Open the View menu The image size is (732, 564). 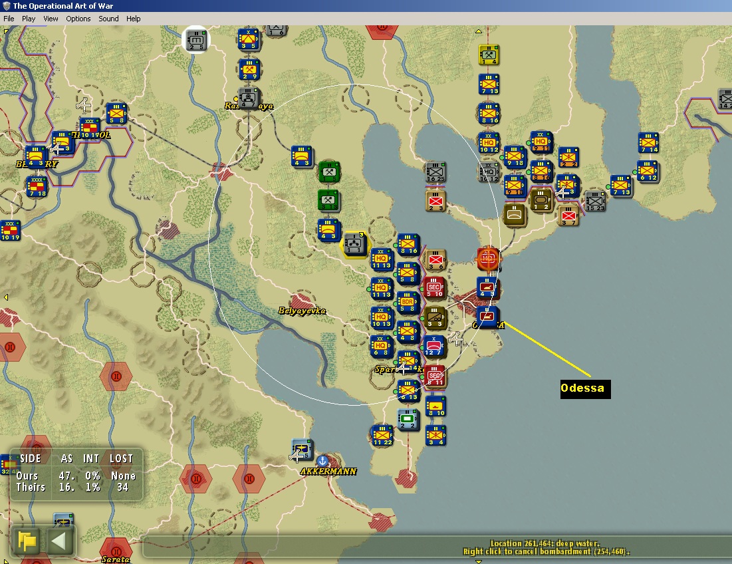coord(51,19)
